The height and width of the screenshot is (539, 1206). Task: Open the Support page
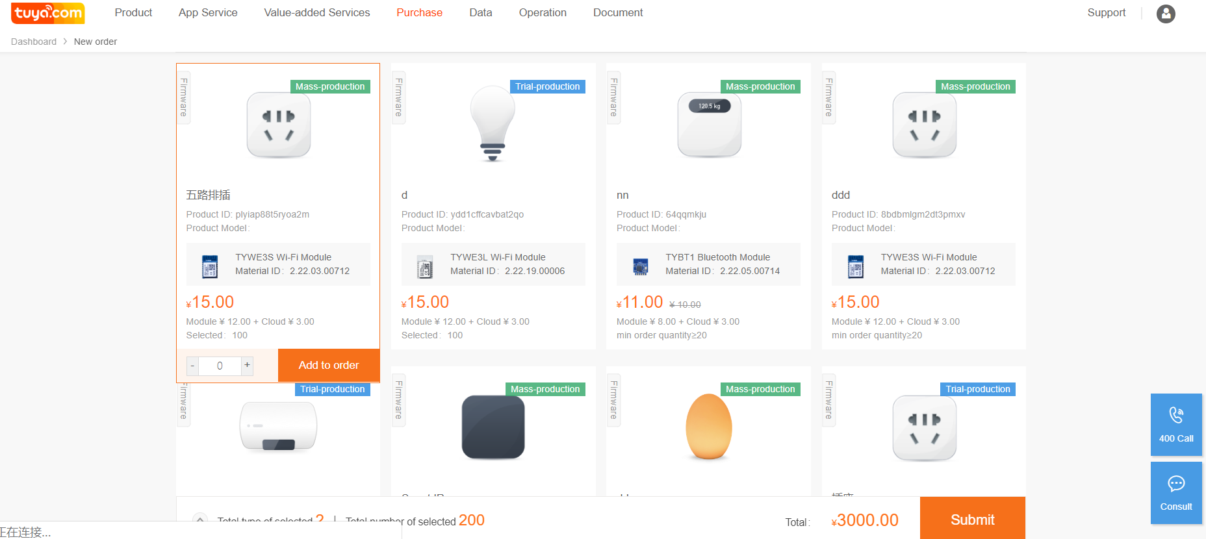coord(1106,12)
